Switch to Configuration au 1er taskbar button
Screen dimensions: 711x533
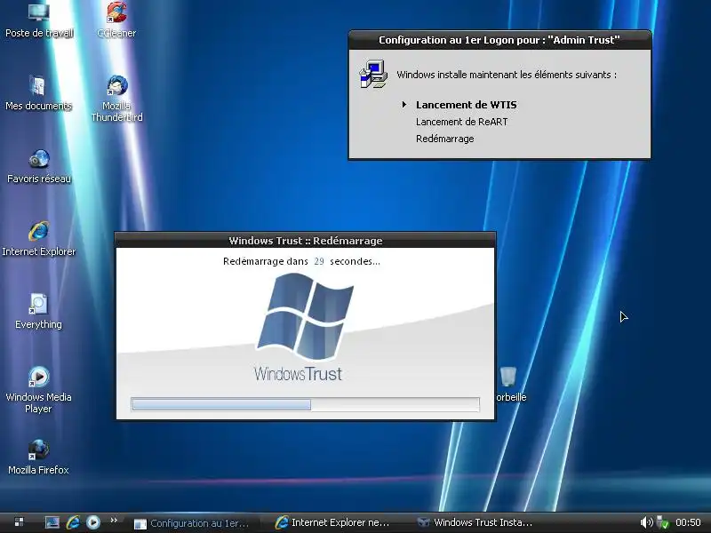coord(196,523)
